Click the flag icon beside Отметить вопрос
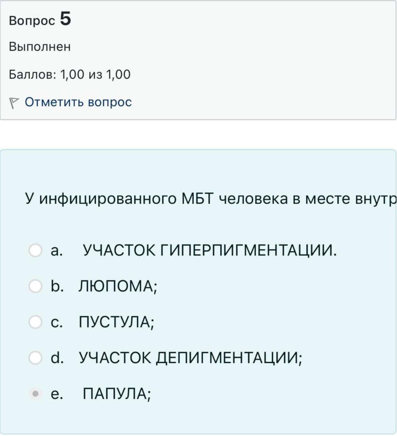 click(x=14, y=103)
